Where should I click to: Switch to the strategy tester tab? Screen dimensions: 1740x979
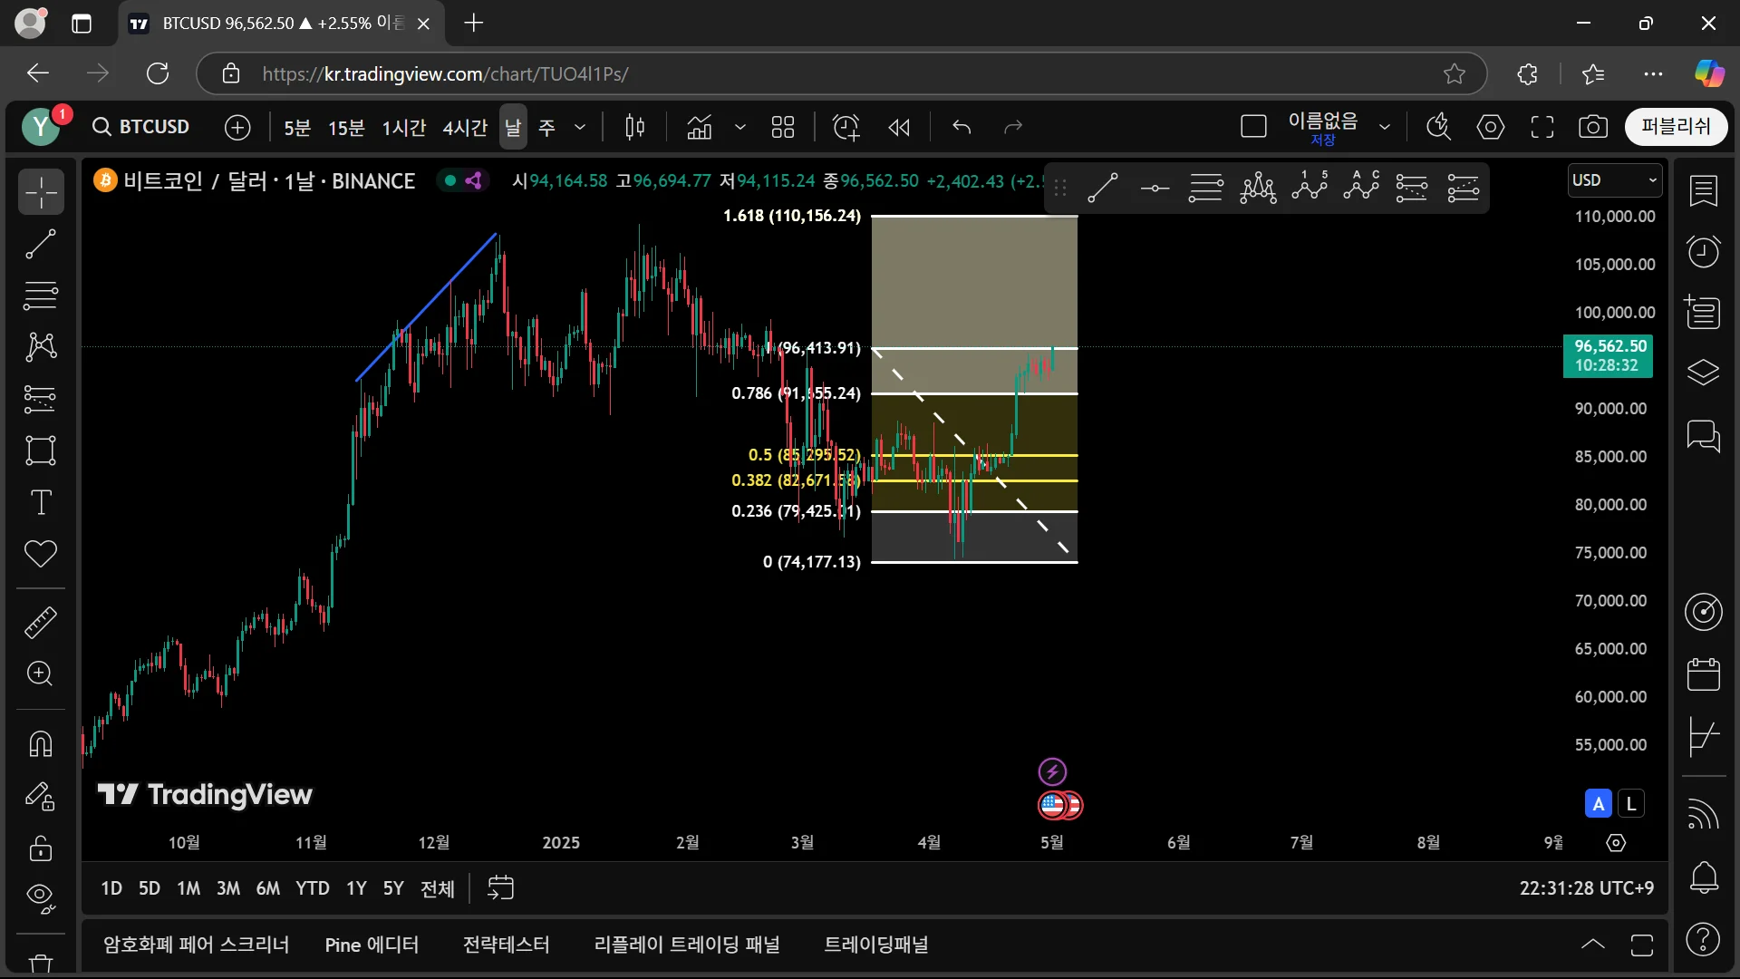point(506,945)
